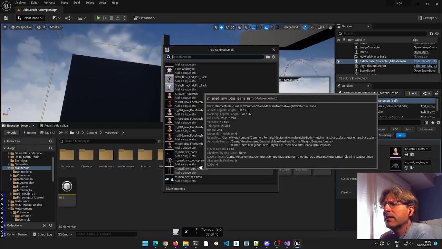Image resolution: width=442 pixels, height=249 pixels.
Task: Open the Editar menu
Action: click(x=35, y=3)
